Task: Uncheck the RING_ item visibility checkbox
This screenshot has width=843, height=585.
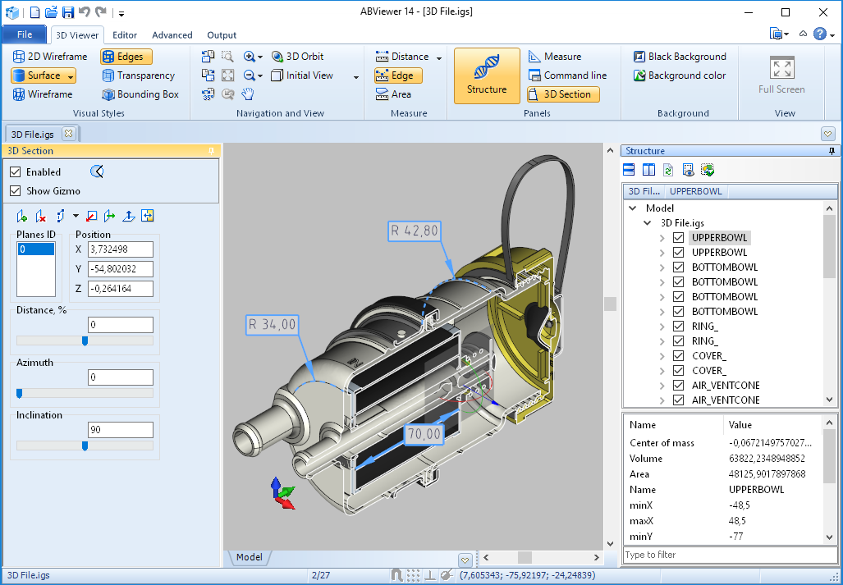Action: coord(678,326)
